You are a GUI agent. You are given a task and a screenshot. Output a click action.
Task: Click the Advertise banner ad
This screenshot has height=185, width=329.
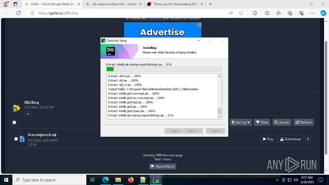point(162,30)
